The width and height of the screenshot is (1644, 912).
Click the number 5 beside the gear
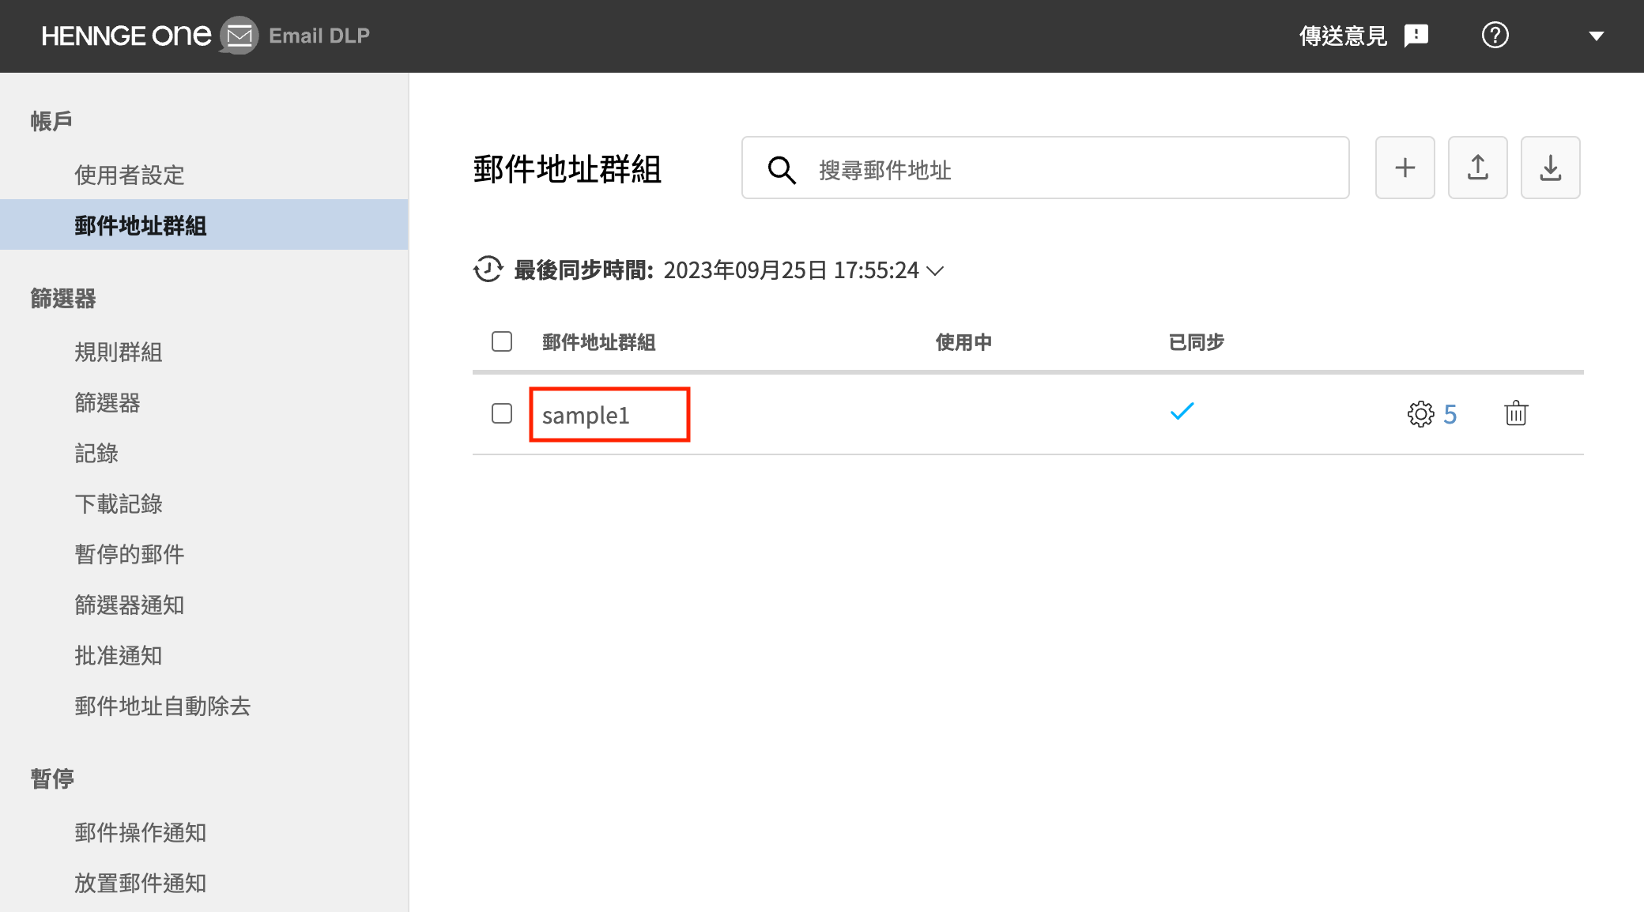[x=1450, y=414]
